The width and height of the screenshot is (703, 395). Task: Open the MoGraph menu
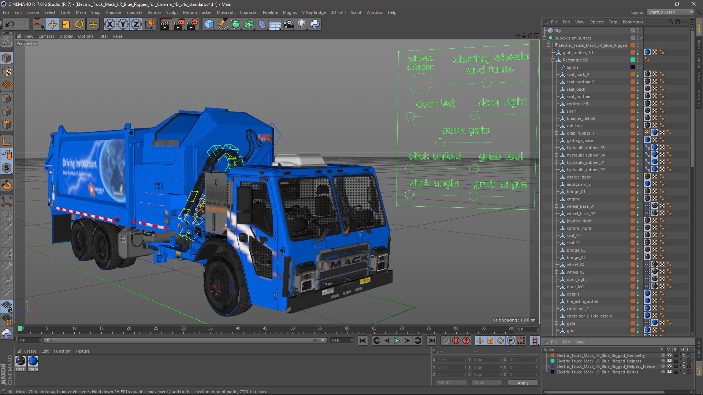[226, 12]
